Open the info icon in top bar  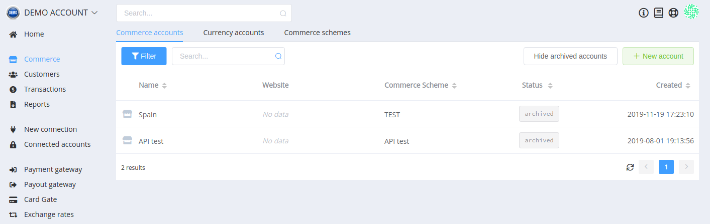[644, 13]
